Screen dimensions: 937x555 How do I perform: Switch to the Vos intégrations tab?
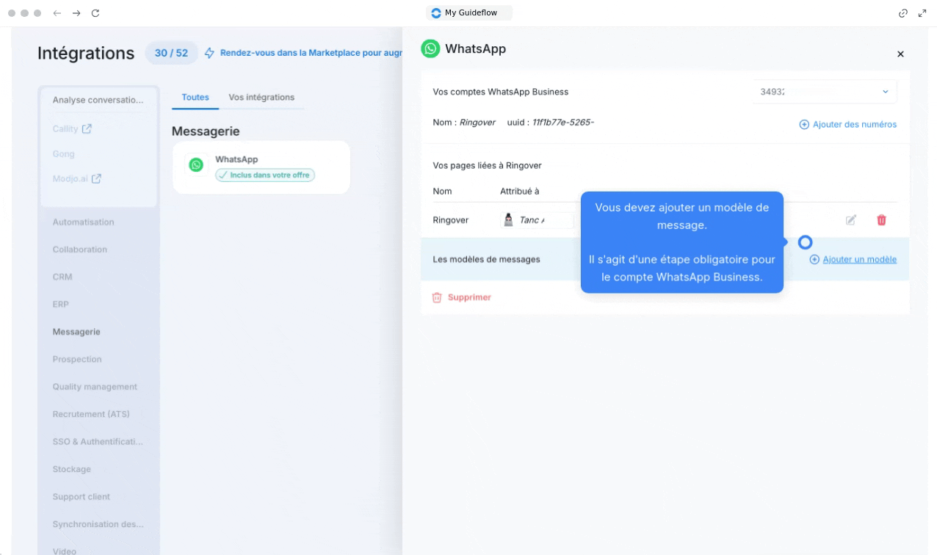tap(261, 97)
